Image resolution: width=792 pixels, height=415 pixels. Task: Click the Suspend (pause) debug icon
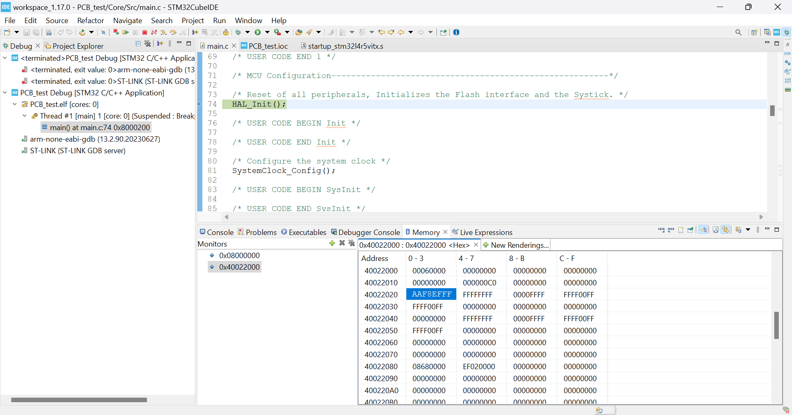tap(135, 32)
